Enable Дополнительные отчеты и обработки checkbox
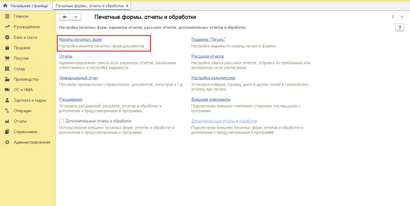The height and width of the screenshot is (206, 410). [62, 121]
